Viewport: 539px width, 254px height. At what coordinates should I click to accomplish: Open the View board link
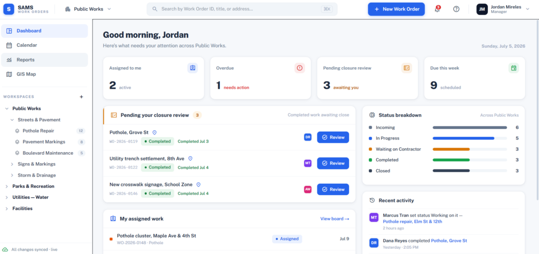(x=335, y=219)
